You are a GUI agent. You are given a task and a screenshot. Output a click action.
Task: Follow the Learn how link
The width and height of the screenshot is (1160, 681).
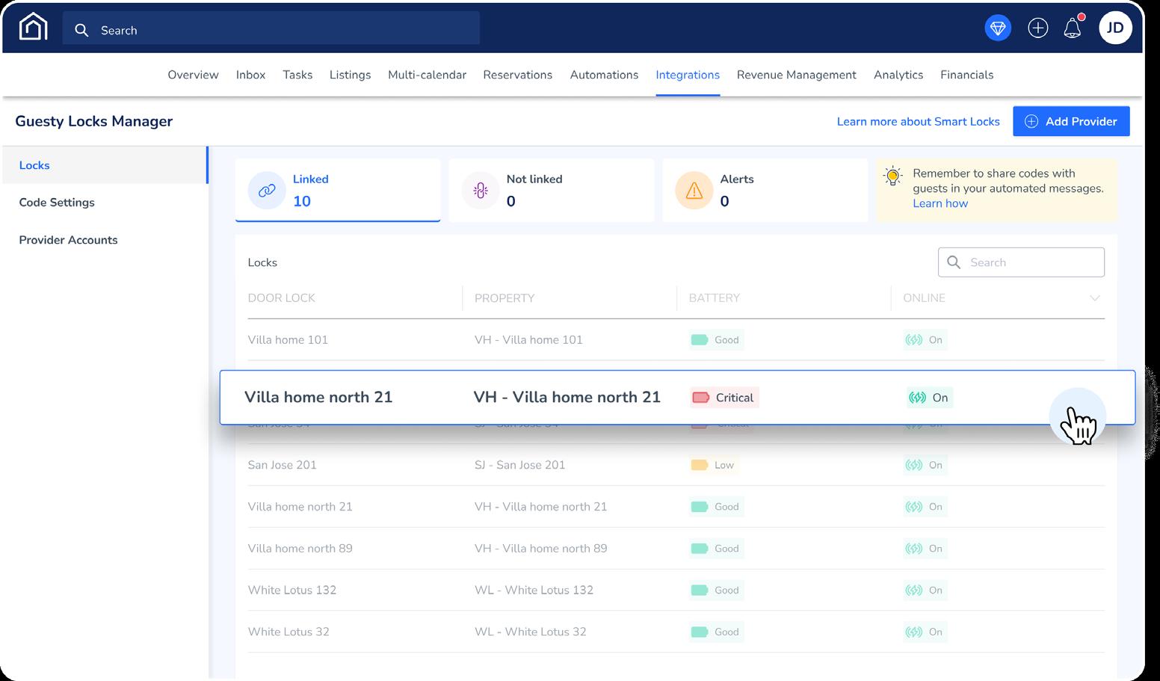pyautogui.click(x=940, y=203)
